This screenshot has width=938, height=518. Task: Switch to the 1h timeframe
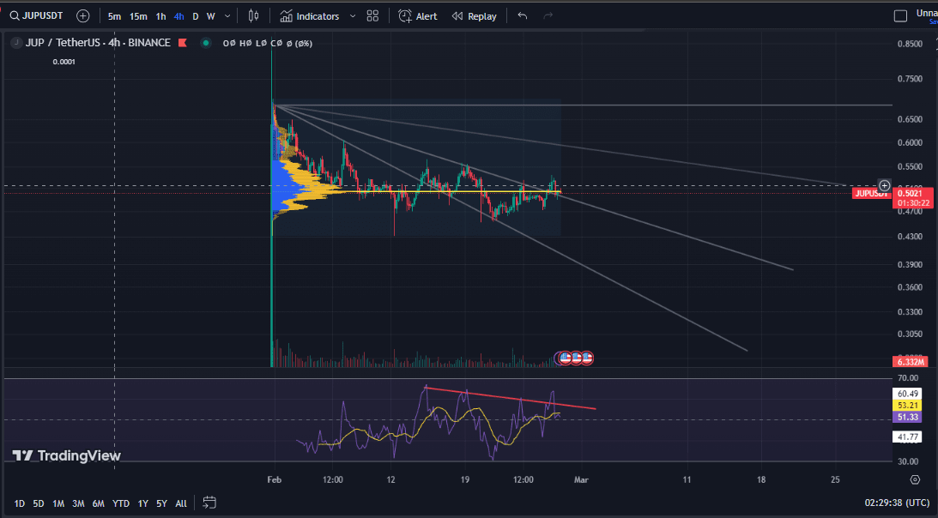(160, 15)
